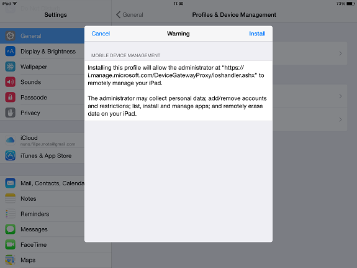Open the Maps icon
357x268 pixels.
click(11, 260)
